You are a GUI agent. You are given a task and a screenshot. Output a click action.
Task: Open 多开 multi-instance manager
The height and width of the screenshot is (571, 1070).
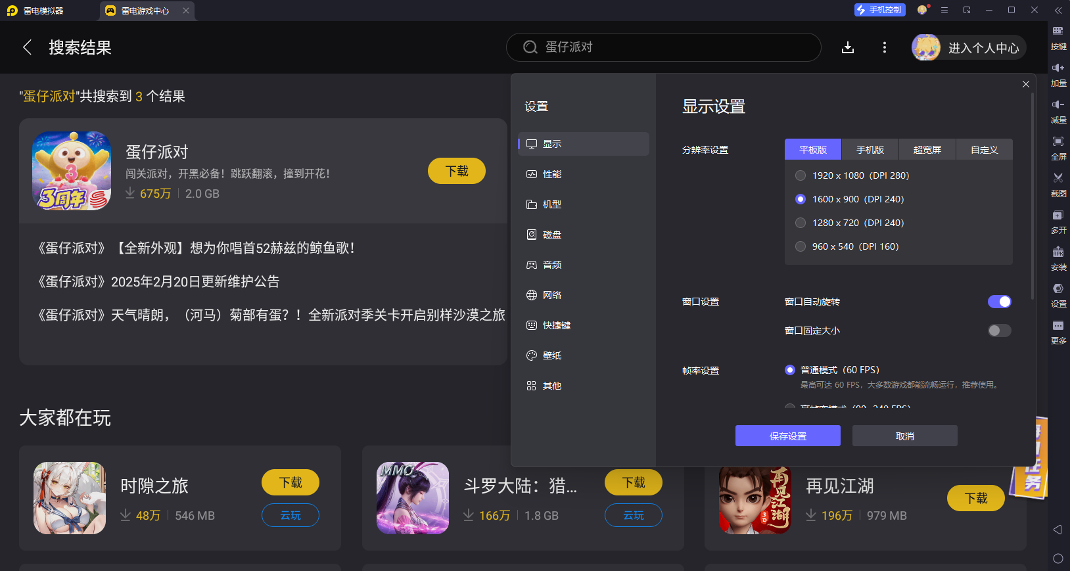1058,222
